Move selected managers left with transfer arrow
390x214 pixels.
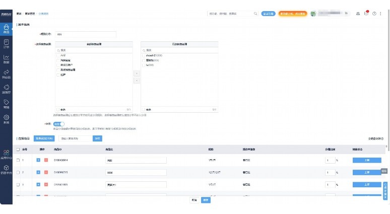(137, 81)
